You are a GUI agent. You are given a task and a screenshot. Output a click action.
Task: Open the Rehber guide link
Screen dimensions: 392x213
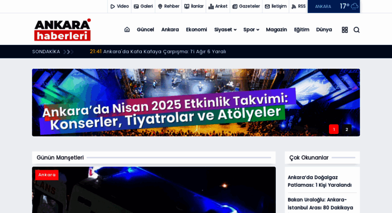pyautogui.click(x=169, y=6)
